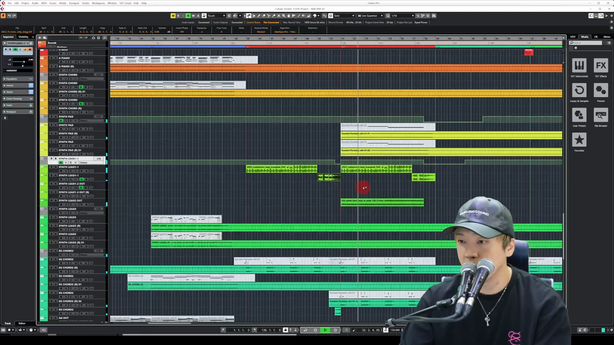
Task: Open the Grid snap type dropdown
Action: 344,16
